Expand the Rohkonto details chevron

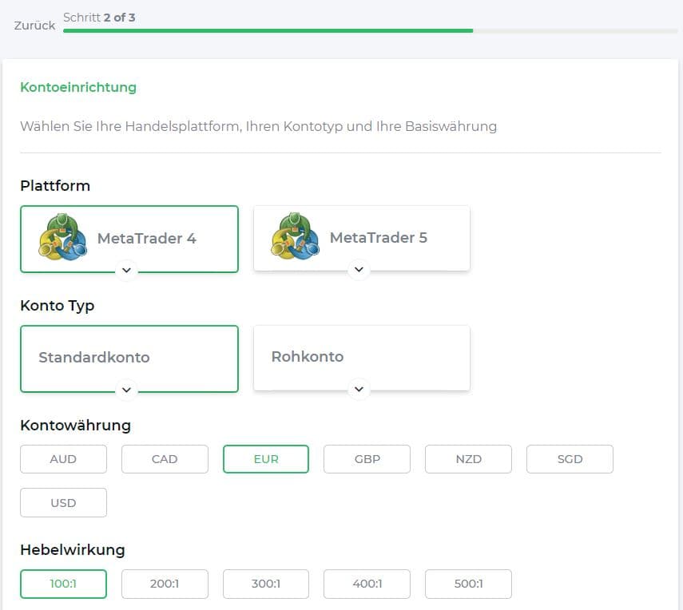tap(359, 390)
